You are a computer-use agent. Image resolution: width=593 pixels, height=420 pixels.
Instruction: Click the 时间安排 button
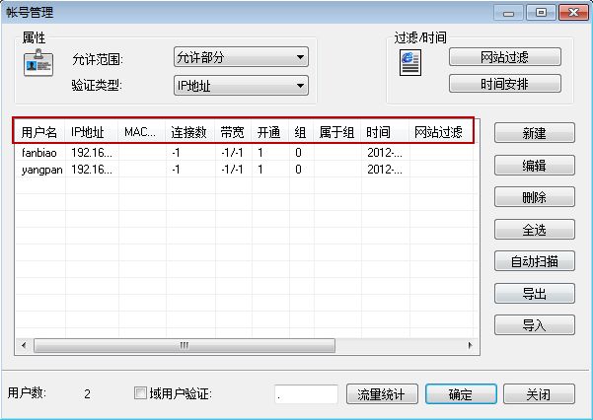[505, 84]
